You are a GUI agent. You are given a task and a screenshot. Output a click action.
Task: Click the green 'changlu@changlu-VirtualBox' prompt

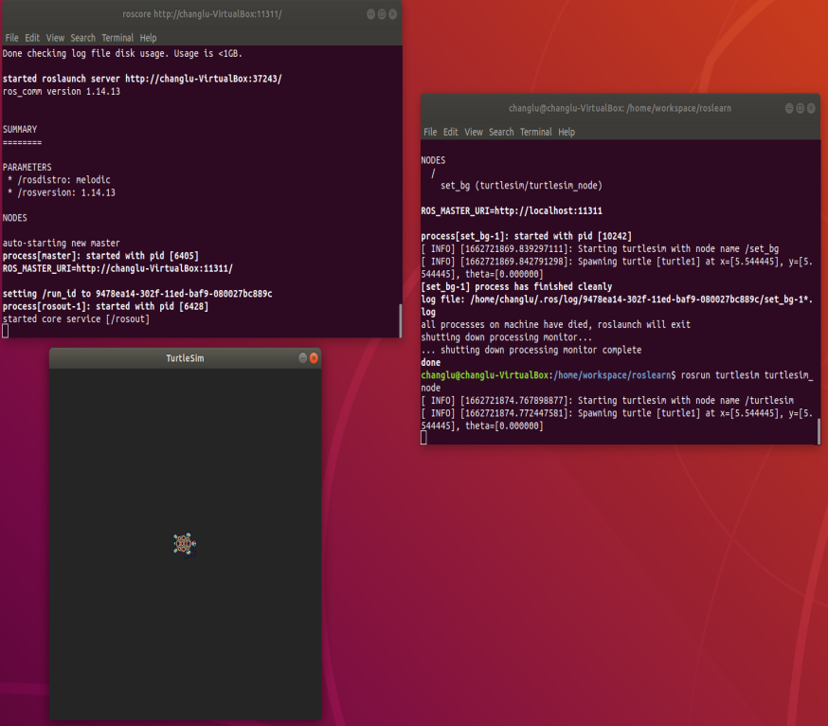coord(485,375)
